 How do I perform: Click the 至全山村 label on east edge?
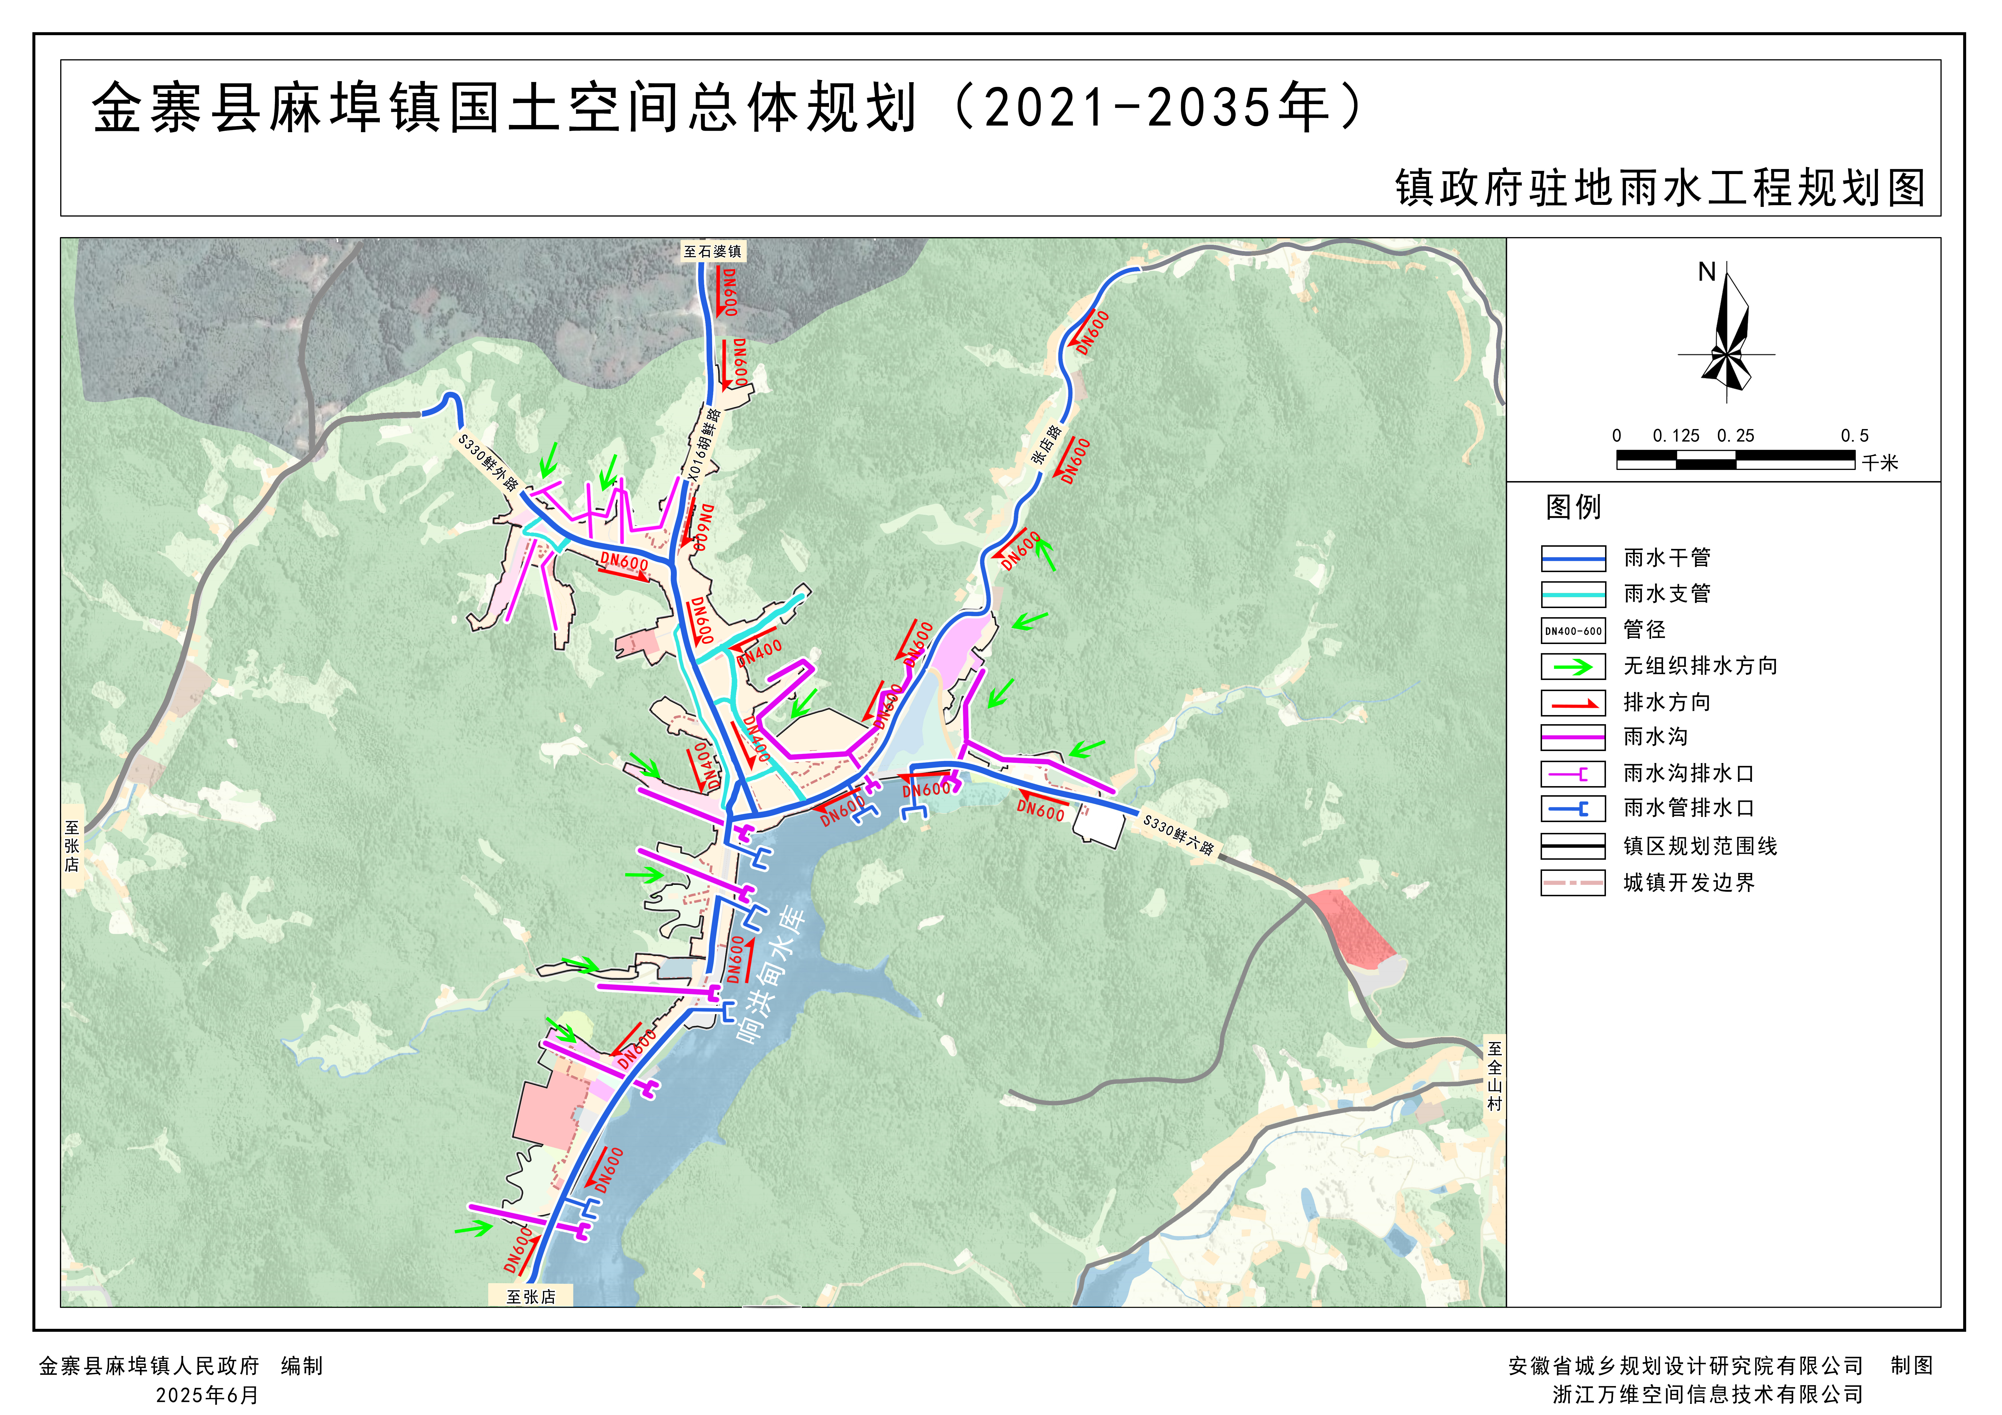1495,1077
